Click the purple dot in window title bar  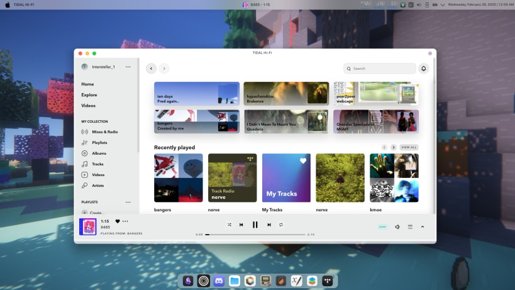[x=430, y=53]
